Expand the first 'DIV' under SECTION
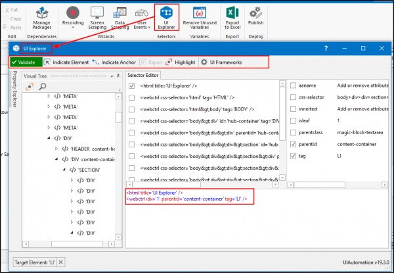Screen dimensions: 394x273 click(72, 180)
